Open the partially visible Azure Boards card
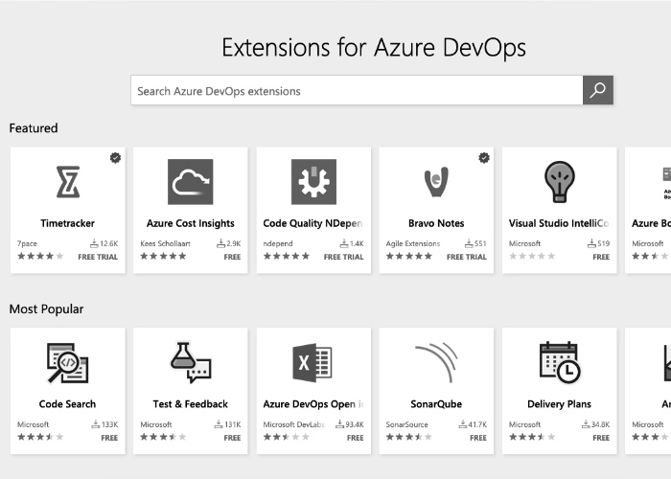 coord(650,210)
